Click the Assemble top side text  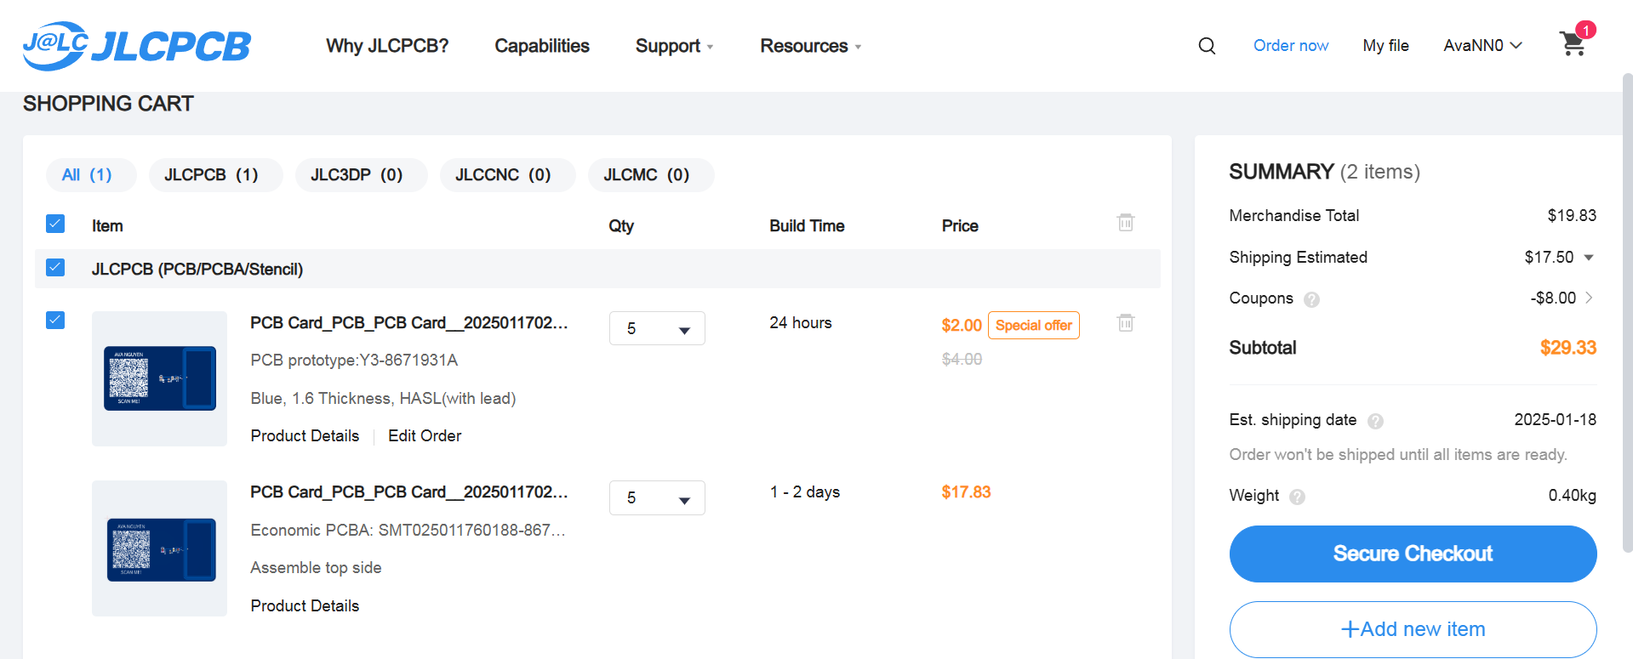pos(316,568)
